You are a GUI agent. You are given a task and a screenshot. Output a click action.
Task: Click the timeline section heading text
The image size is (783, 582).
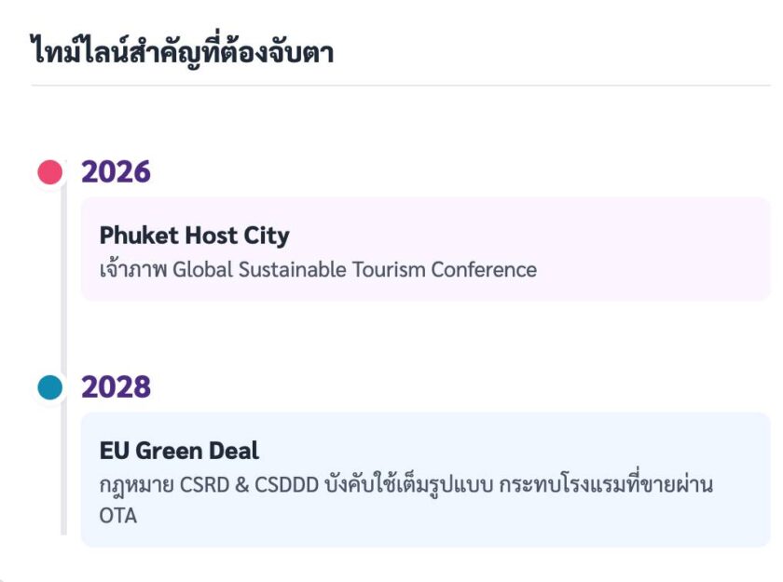click(182, 52)
